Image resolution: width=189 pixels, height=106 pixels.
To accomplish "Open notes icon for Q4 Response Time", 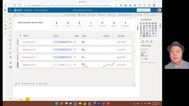I will [75, 65].
